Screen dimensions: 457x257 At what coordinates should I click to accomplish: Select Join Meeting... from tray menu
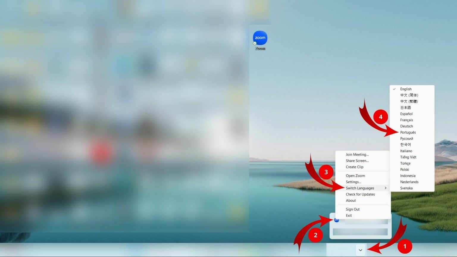tap(357, 155)
